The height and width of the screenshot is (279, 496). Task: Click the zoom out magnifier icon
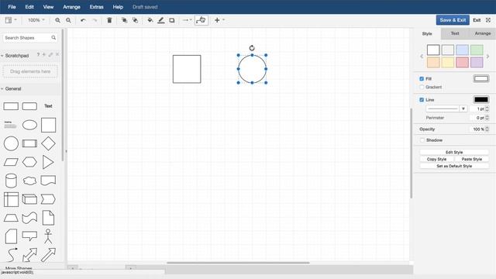[68, 20]
